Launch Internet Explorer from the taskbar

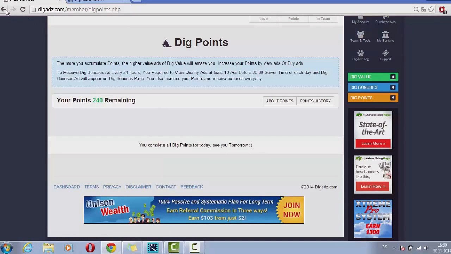point(27,248)
